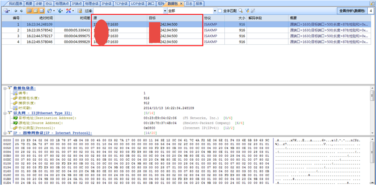Viewport: 376px width, 185px height.
Task: Collapse the 数据包信息 tree node
Action: coord(4,88)
